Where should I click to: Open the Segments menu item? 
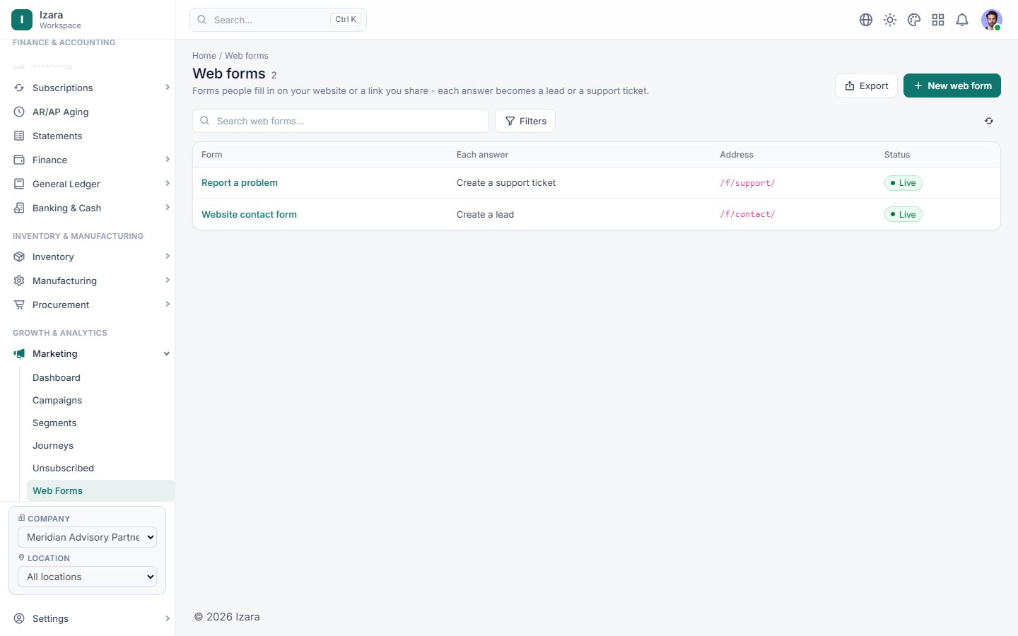pyautogui.click(x=54, y=423)
